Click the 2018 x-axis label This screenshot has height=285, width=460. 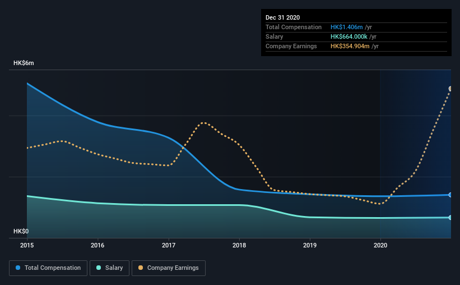[239, 245]
